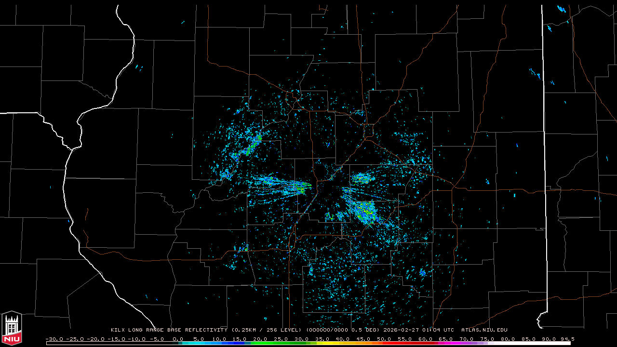
Task: Click the NIU castle logo
Action: click(12, 328)
